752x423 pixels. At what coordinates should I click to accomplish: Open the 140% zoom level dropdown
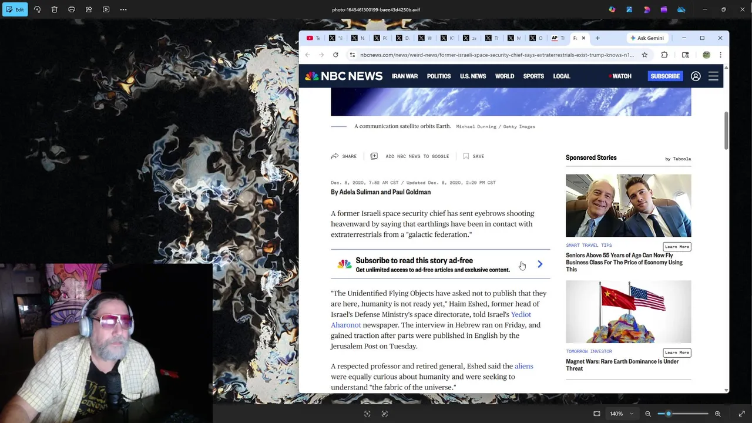621,414
